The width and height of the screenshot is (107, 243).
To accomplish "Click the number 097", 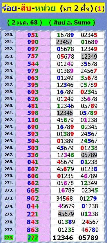I will pyautogui.click(x=33, y=49).
